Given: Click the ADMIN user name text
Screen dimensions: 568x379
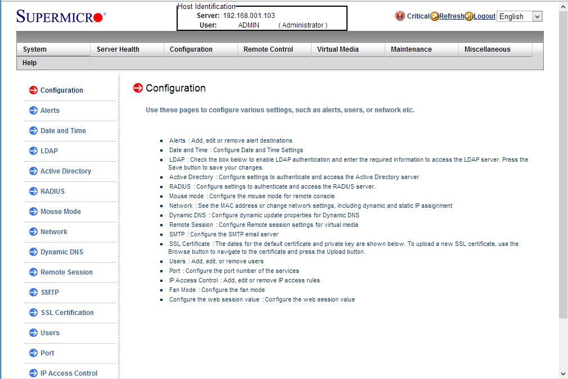Looking at the screenshot, I should [249, 25].
